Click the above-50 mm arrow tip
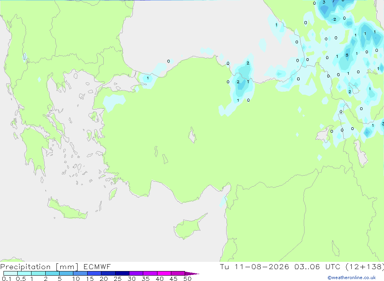 tap(192, 273)
